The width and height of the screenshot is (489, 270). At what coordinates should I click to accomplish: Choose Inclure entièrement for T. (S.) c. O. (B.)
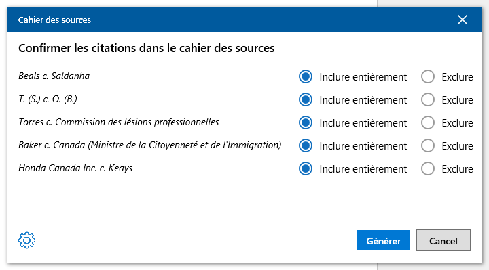coord(306,99)
